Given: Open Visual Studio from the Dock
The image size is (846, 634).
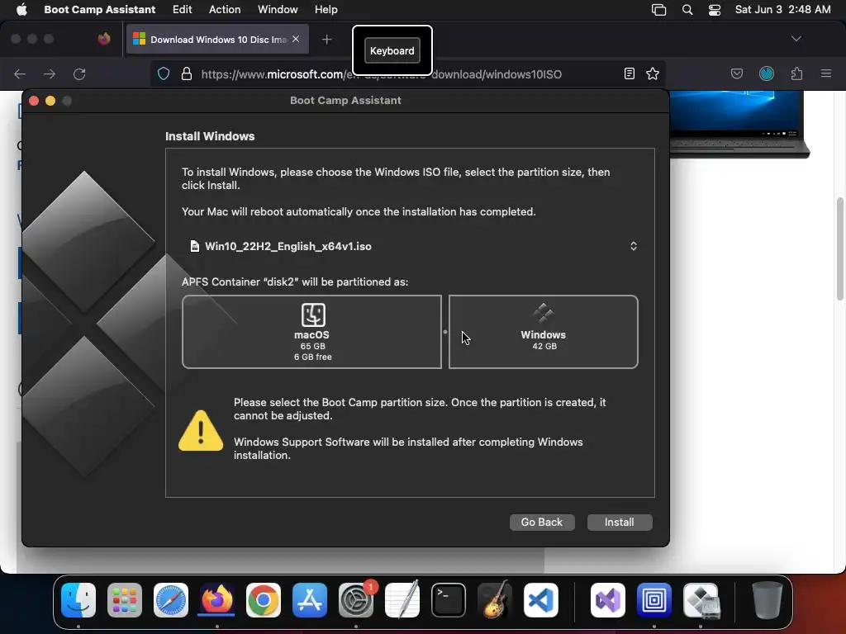Looking at the screenshot, I should click(x=608, y=600).
